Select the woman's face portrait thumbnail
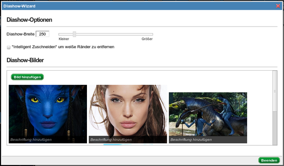This screenshot has height=166, width=284. 128,110
